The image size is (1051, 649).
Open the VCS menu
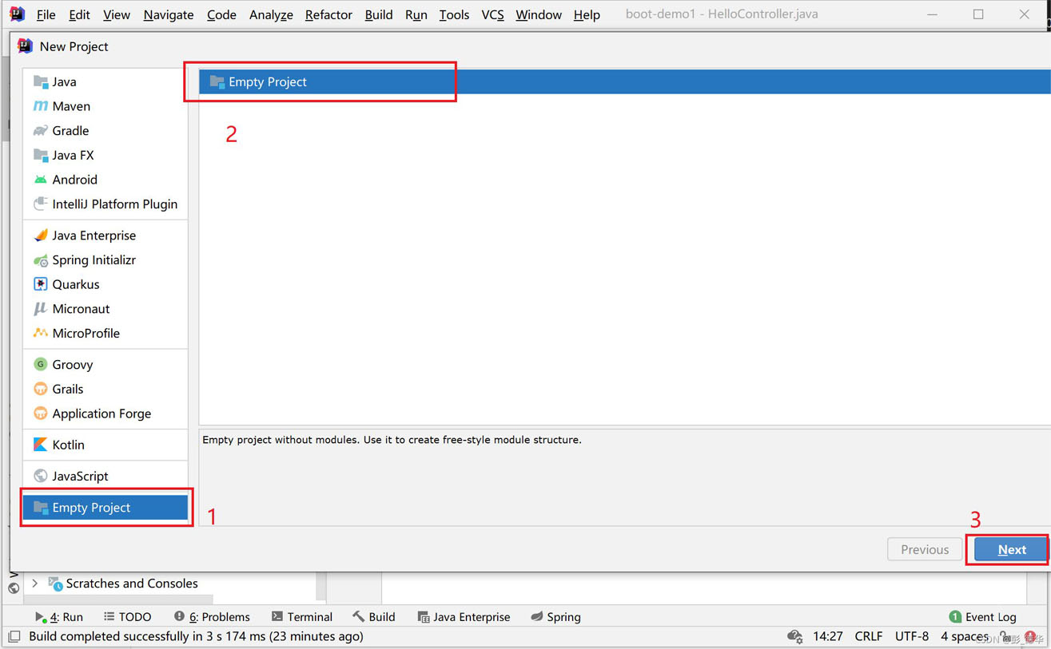pos(492,14)
